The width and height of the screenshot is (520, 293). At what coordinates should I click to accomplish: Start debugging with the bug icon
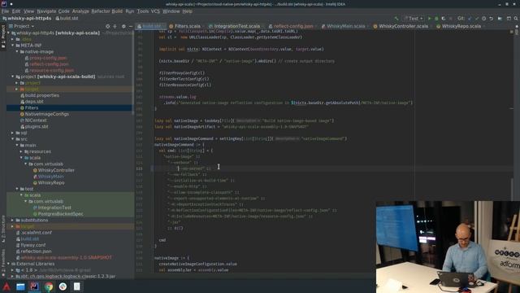coord(436,19)
